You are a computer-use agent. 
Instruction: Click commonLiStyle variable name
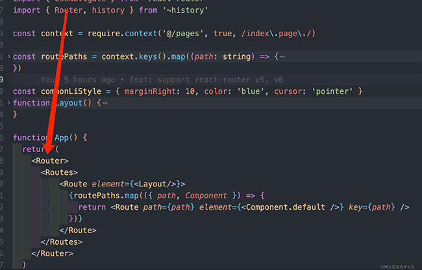(x=71, y=91)
